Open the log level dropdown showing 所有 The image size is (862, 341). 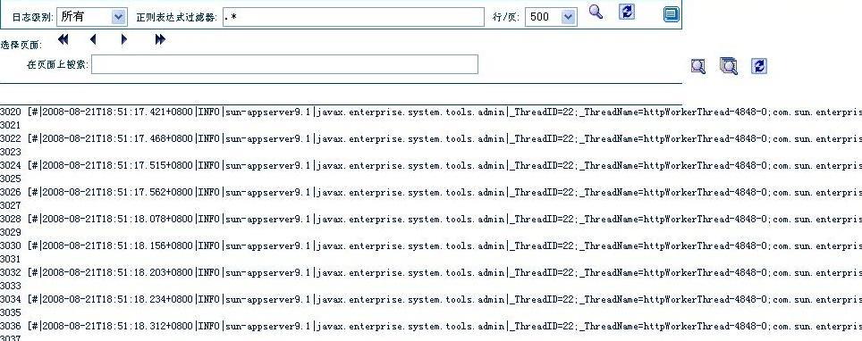[92, 17]
